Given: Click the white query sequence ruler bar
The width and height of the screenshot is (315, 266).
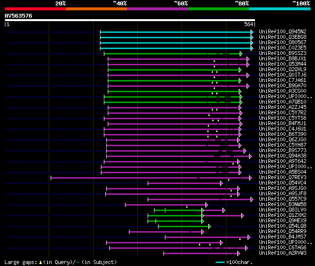Looking at the screenshot, I should pos(130,20).
